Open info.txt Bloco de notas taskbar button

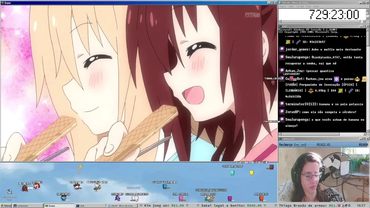tap(122, 206)
